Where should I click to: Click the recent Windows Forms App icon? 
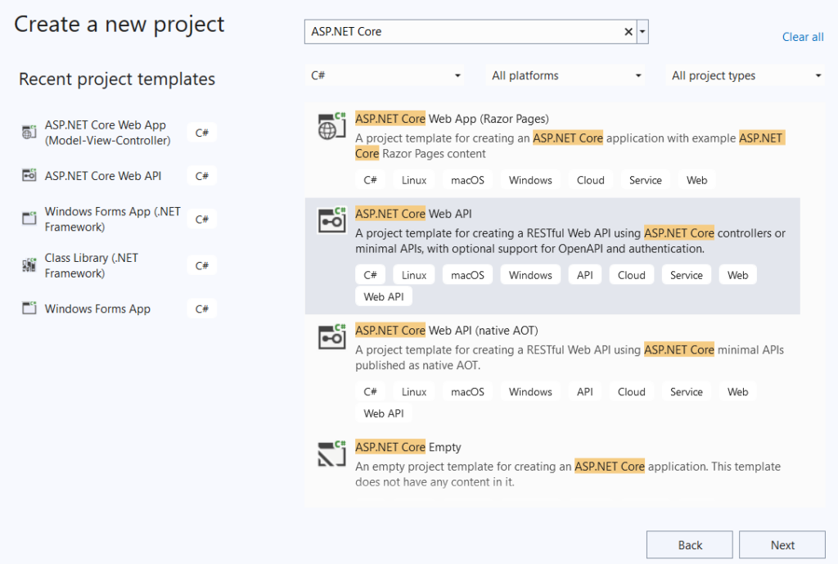pos(29,308)
